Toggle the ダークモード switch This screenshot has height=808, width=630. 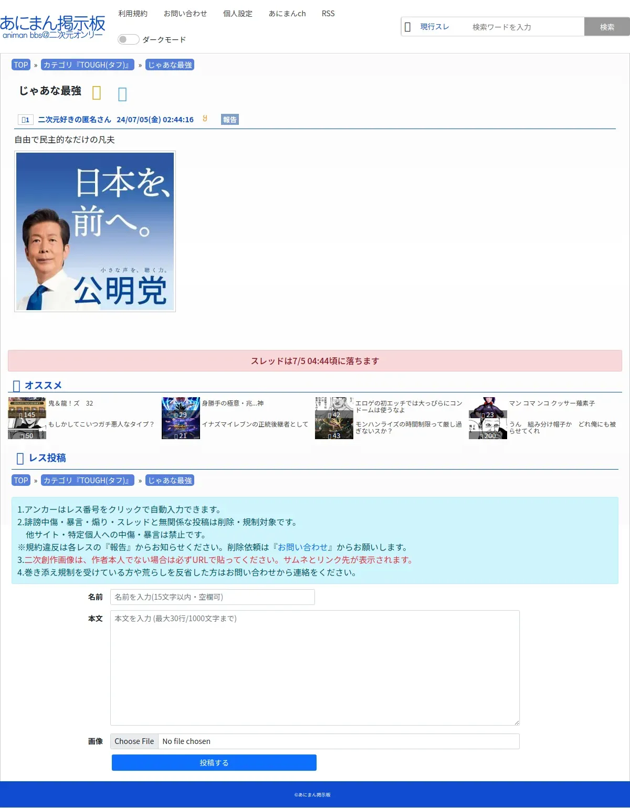click(128, 39)
